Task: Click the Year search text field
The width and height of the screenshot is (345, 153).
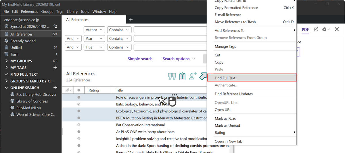Action: (x=170, y=39)
